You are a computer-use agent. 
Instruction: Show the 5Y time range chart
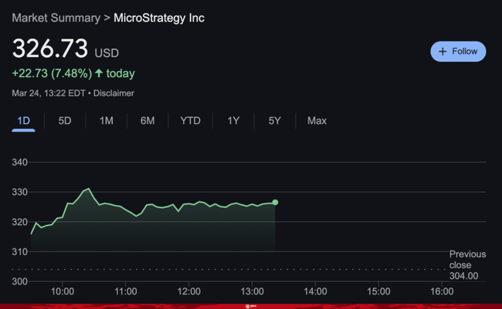[274, 121]
